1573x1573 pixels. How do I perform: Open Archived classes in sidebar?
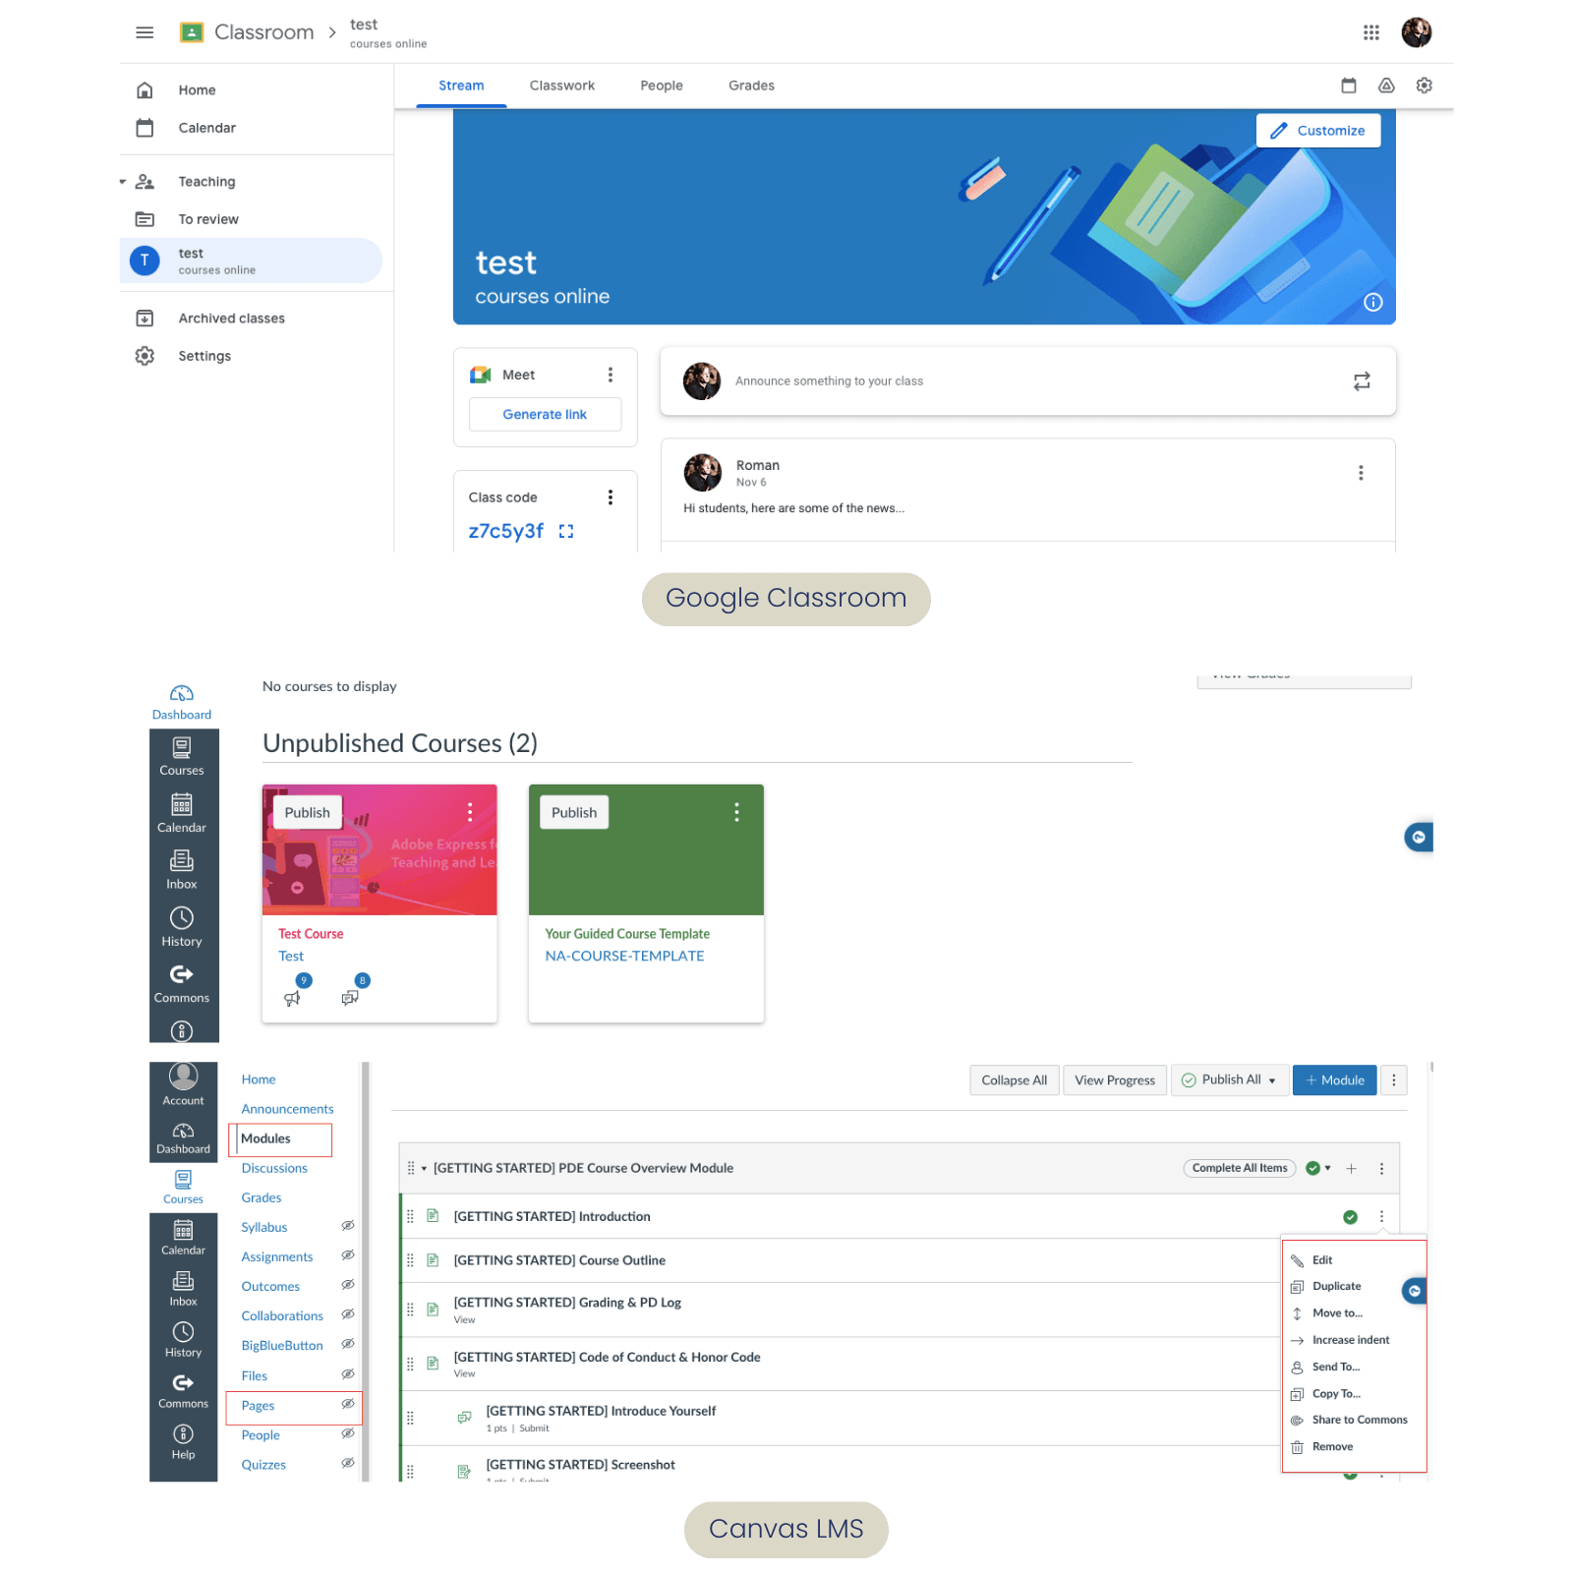coord(231,319)
